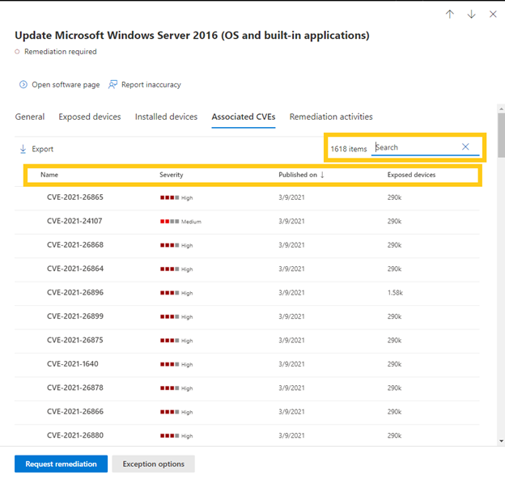Go to the previous recommendation with up arrow
This screenshot has width=505, height=479.
click(450, 15)
